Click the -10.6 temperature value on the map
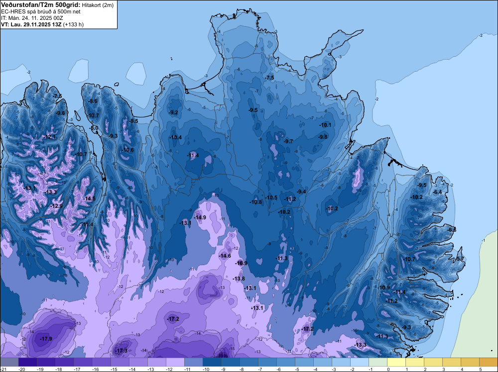 coord(127,150)
